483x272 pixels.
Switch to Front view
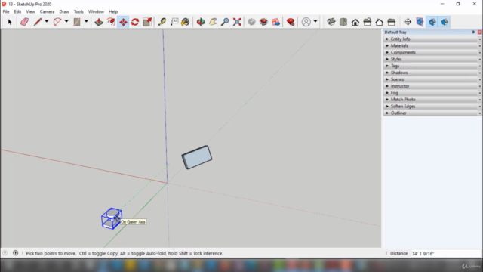coord(355,22)
